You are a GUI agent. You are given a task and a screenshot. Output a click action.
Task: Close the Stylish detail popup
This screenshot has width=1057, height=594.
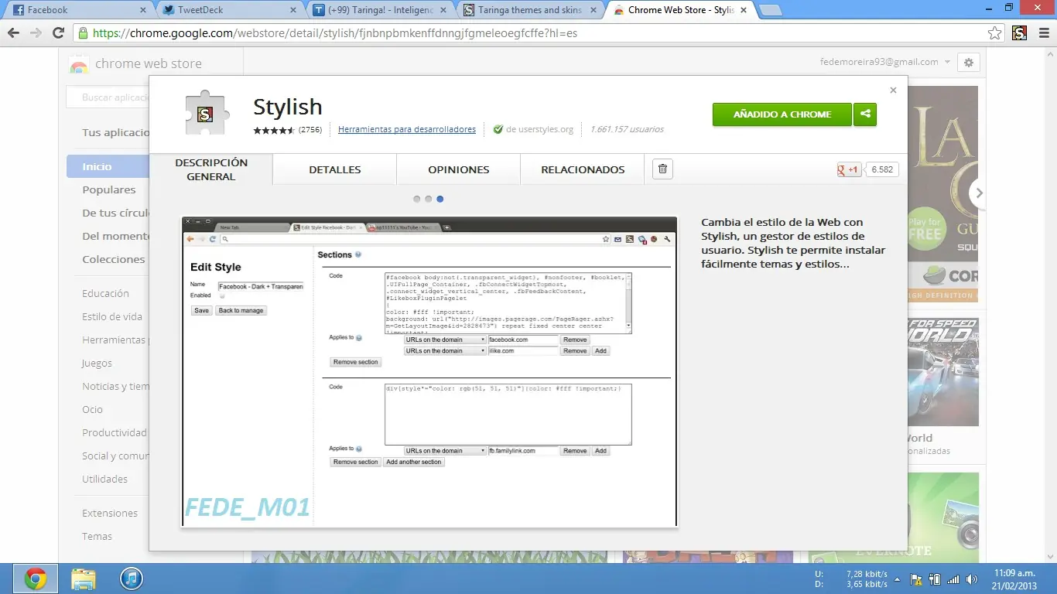[893, 90]
